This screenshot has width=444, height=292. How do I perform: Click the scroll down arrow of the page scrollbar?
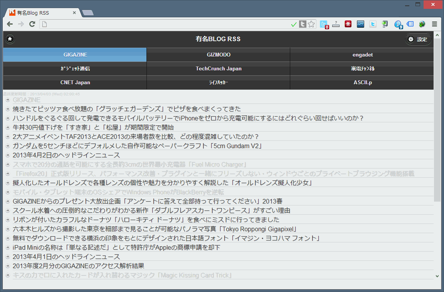(437, 276)
